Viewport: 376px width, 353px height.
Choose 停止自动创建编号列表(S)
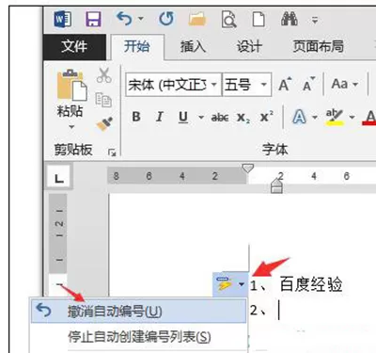[x=138, y=337]
